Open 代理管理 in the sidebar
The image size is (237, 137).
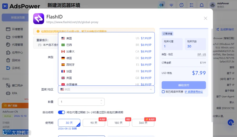(14, 45)
